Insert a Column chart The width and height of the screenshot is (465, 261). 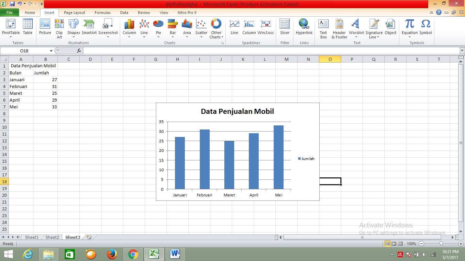pyautogui.click(x=129, y=29)
